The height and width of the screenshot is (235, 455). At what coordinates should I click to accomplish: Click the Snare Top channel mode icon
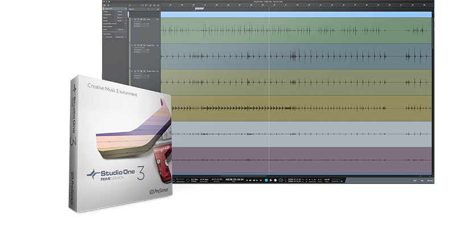click(x=148, y=50)
